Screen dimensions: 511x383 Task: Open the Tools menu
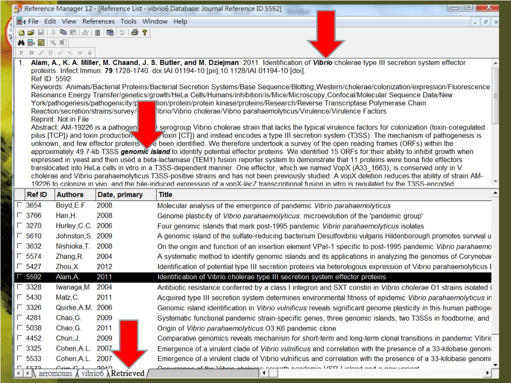(128, 21)
